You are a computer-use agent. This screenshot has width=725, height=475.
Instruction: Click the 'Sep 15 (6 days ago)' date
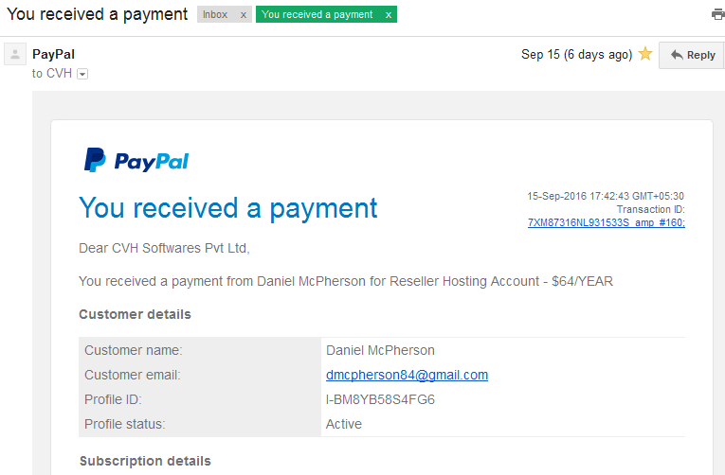(576, 55)
